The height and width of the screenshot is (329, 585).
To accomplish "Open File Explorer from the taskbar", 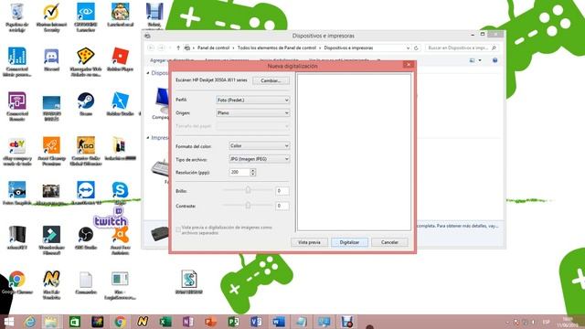I will point(51,322).
